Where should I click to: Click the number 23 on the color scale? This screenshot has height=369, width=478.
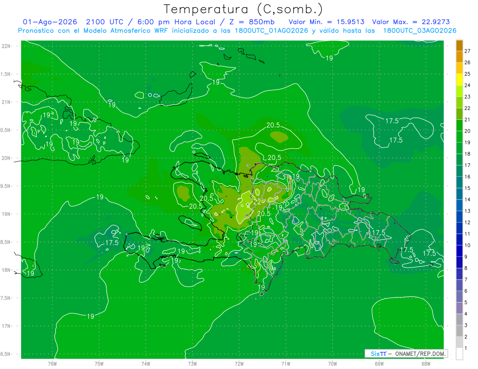[x=468, y=97]
